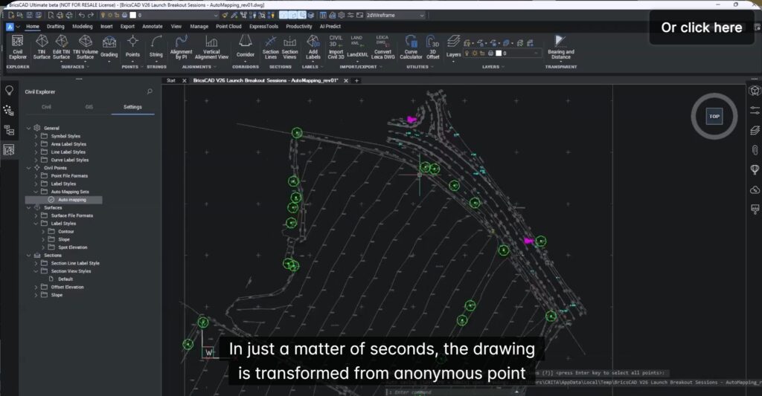Expand the Symbol Styles folder

(36, 137)
